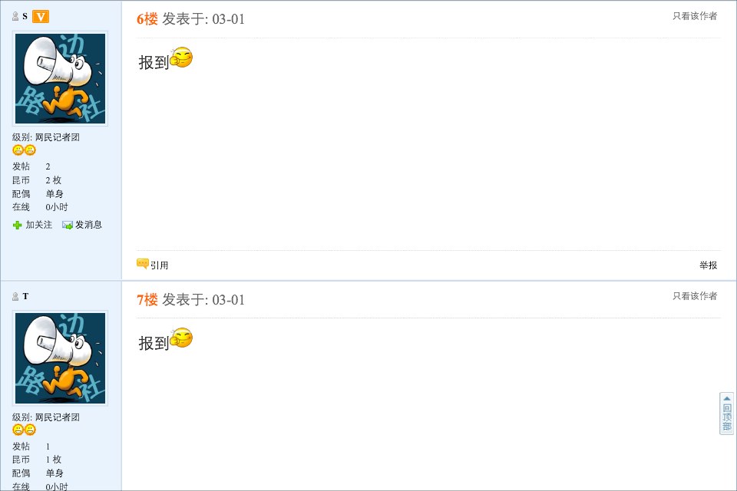The image size is (737, 491).
Task: Open the profile of username T
Action: click(x=25, y=296)
